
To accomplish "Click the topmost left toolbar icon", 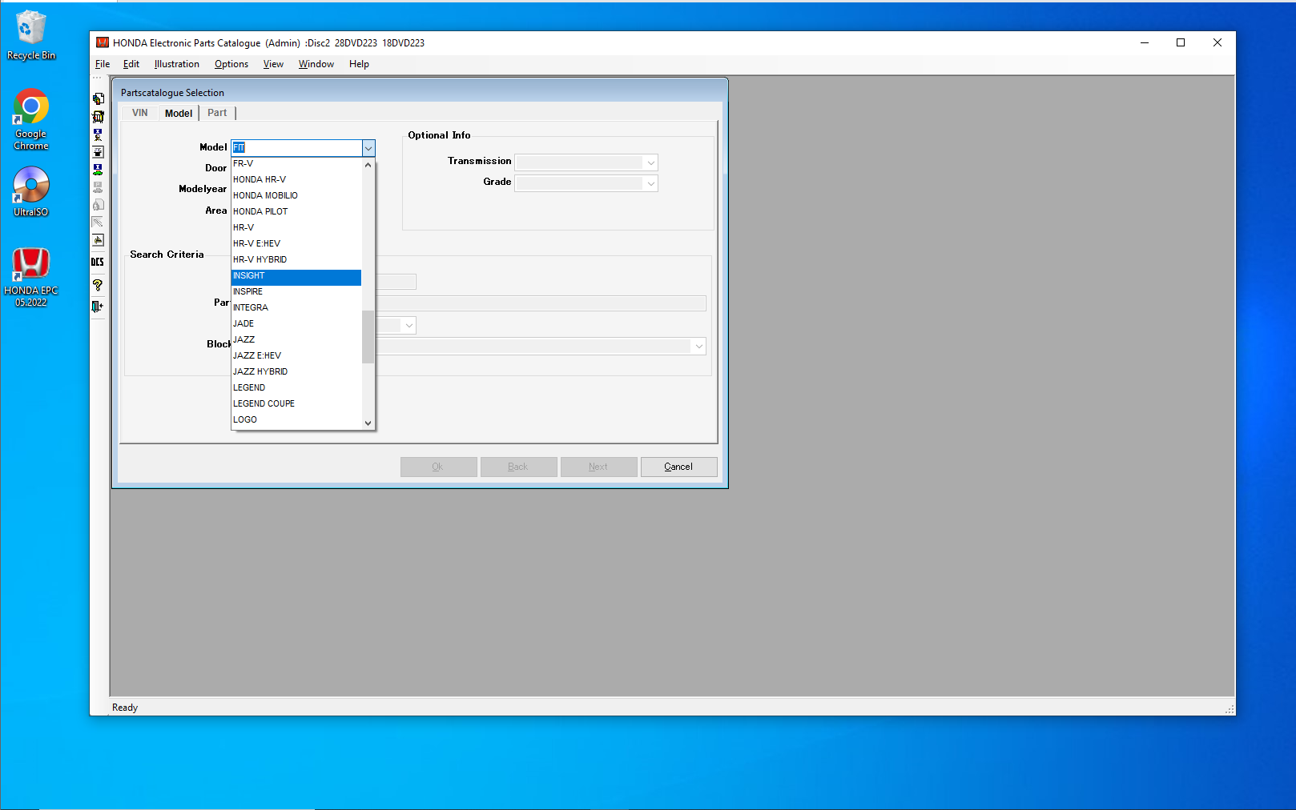I will 98,98.
